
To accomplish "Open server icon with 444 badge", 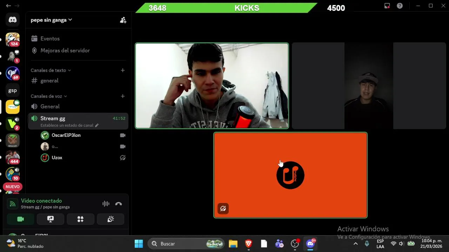I will [13, 157].
